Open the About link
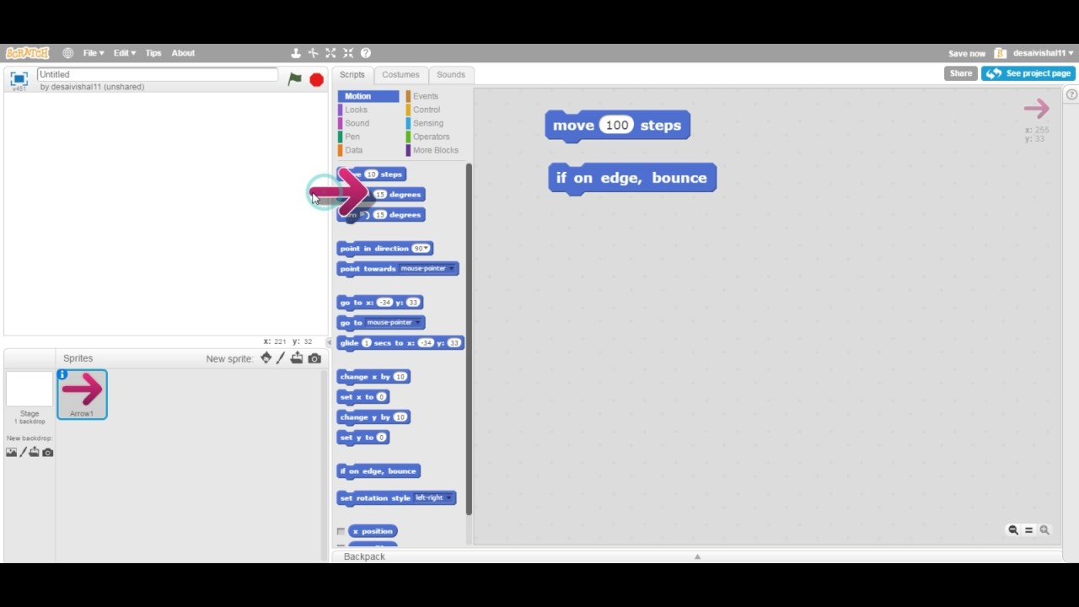Screen dimensions: 1079x607 [x=183, y=53]
